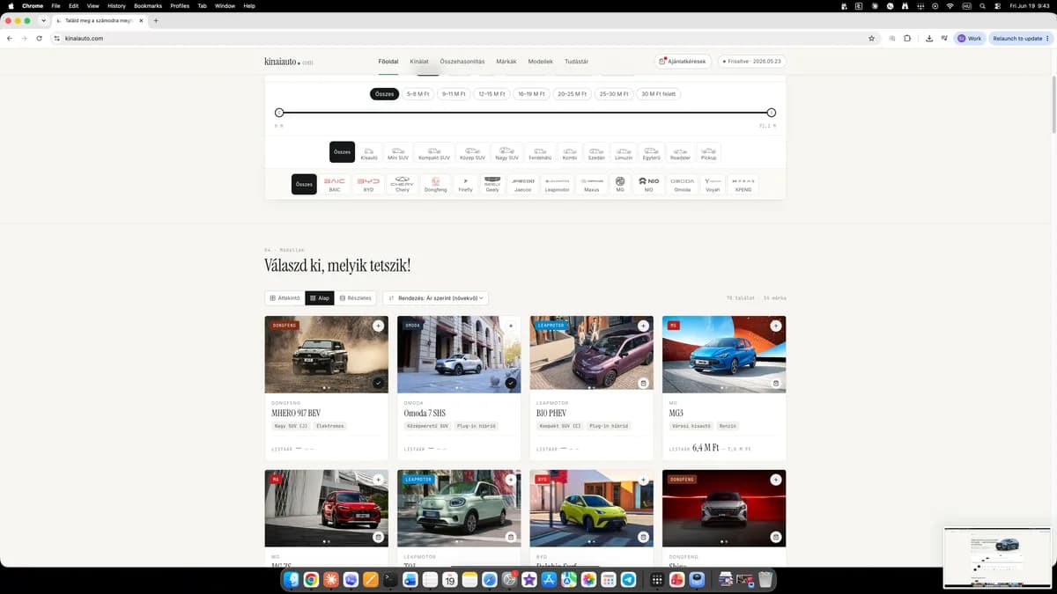1057x594 pixels.
Task: Choose Nagy SUV body type
Action: [507, 153]
